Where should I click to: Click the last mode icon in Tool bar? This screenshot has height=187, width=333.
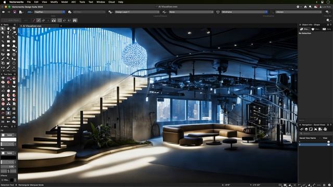pos(74,20)
